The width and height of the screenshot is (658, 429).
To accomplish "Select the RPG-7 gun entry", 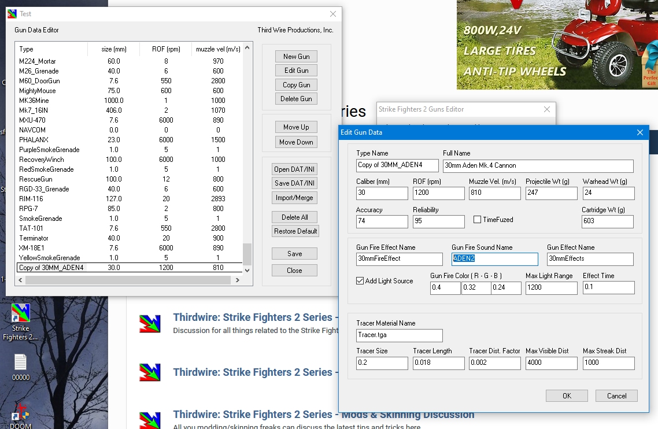I will (x=130, y=209).
